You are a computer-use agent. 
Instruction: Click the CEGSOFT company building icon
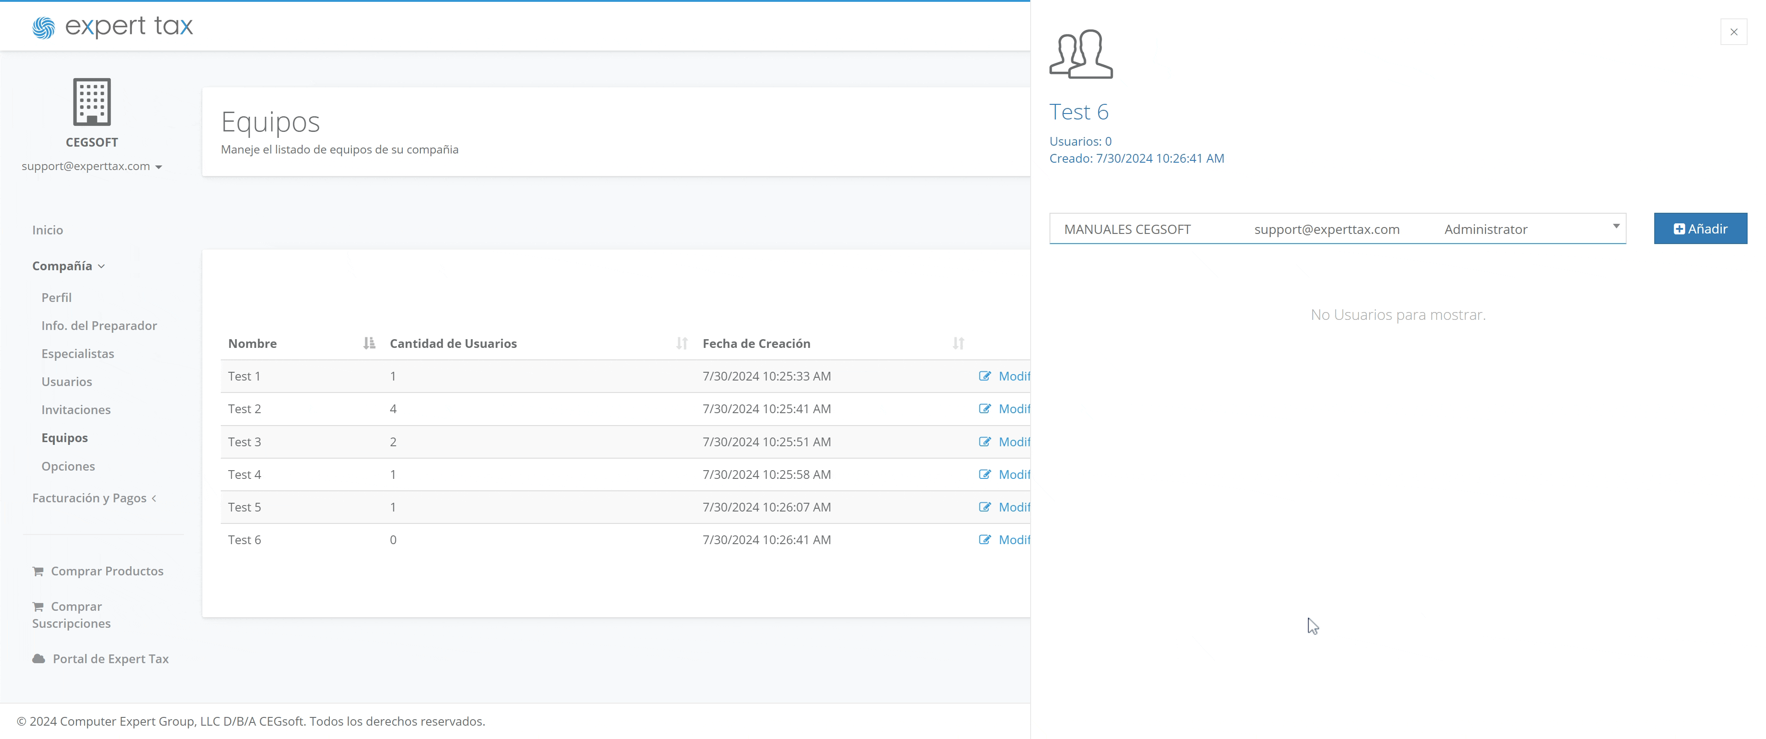(x=92, y=102)
